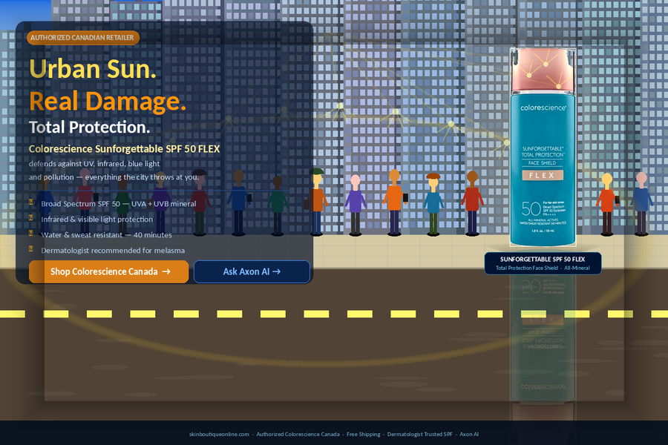The width and height of the screenshot is (668, 445).
Task: Open the Ask Axon AI button
Action: [252, 271]
